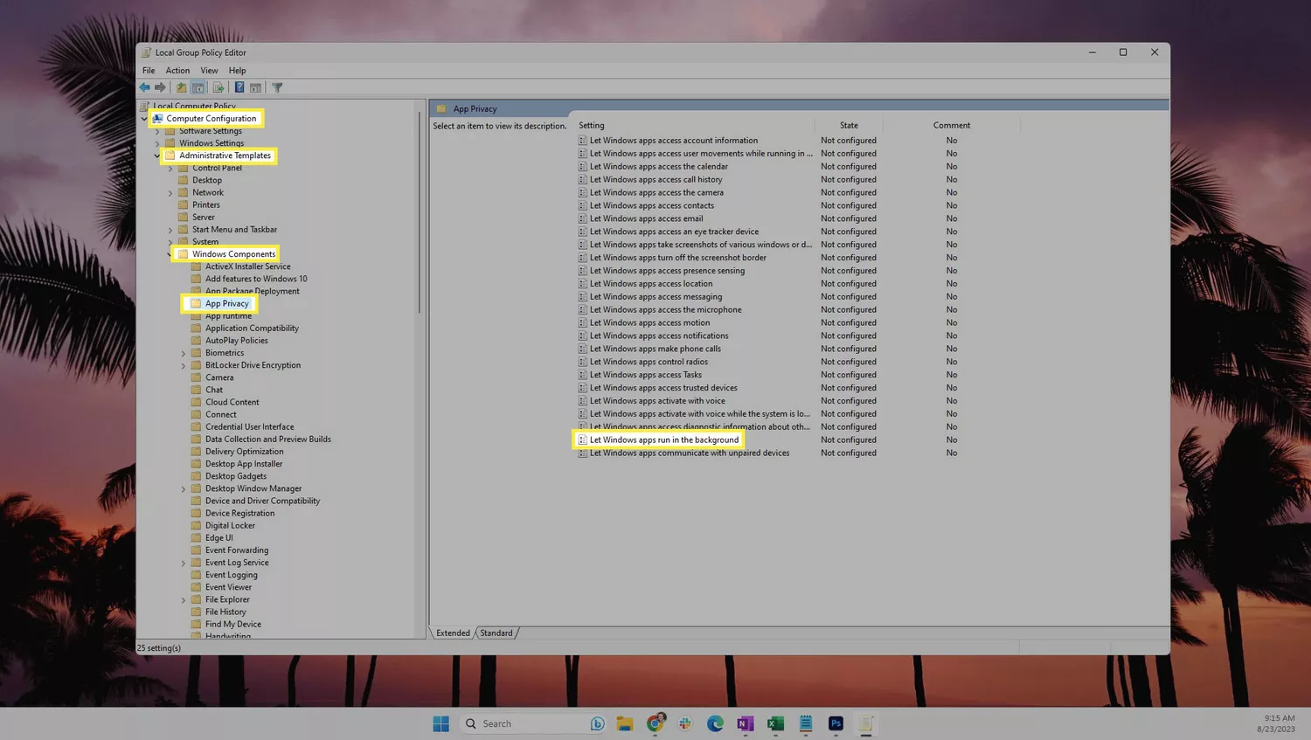Select 'Let Windows apps access the camera'
Viewport: 1311px width, 740px height.
656,193
